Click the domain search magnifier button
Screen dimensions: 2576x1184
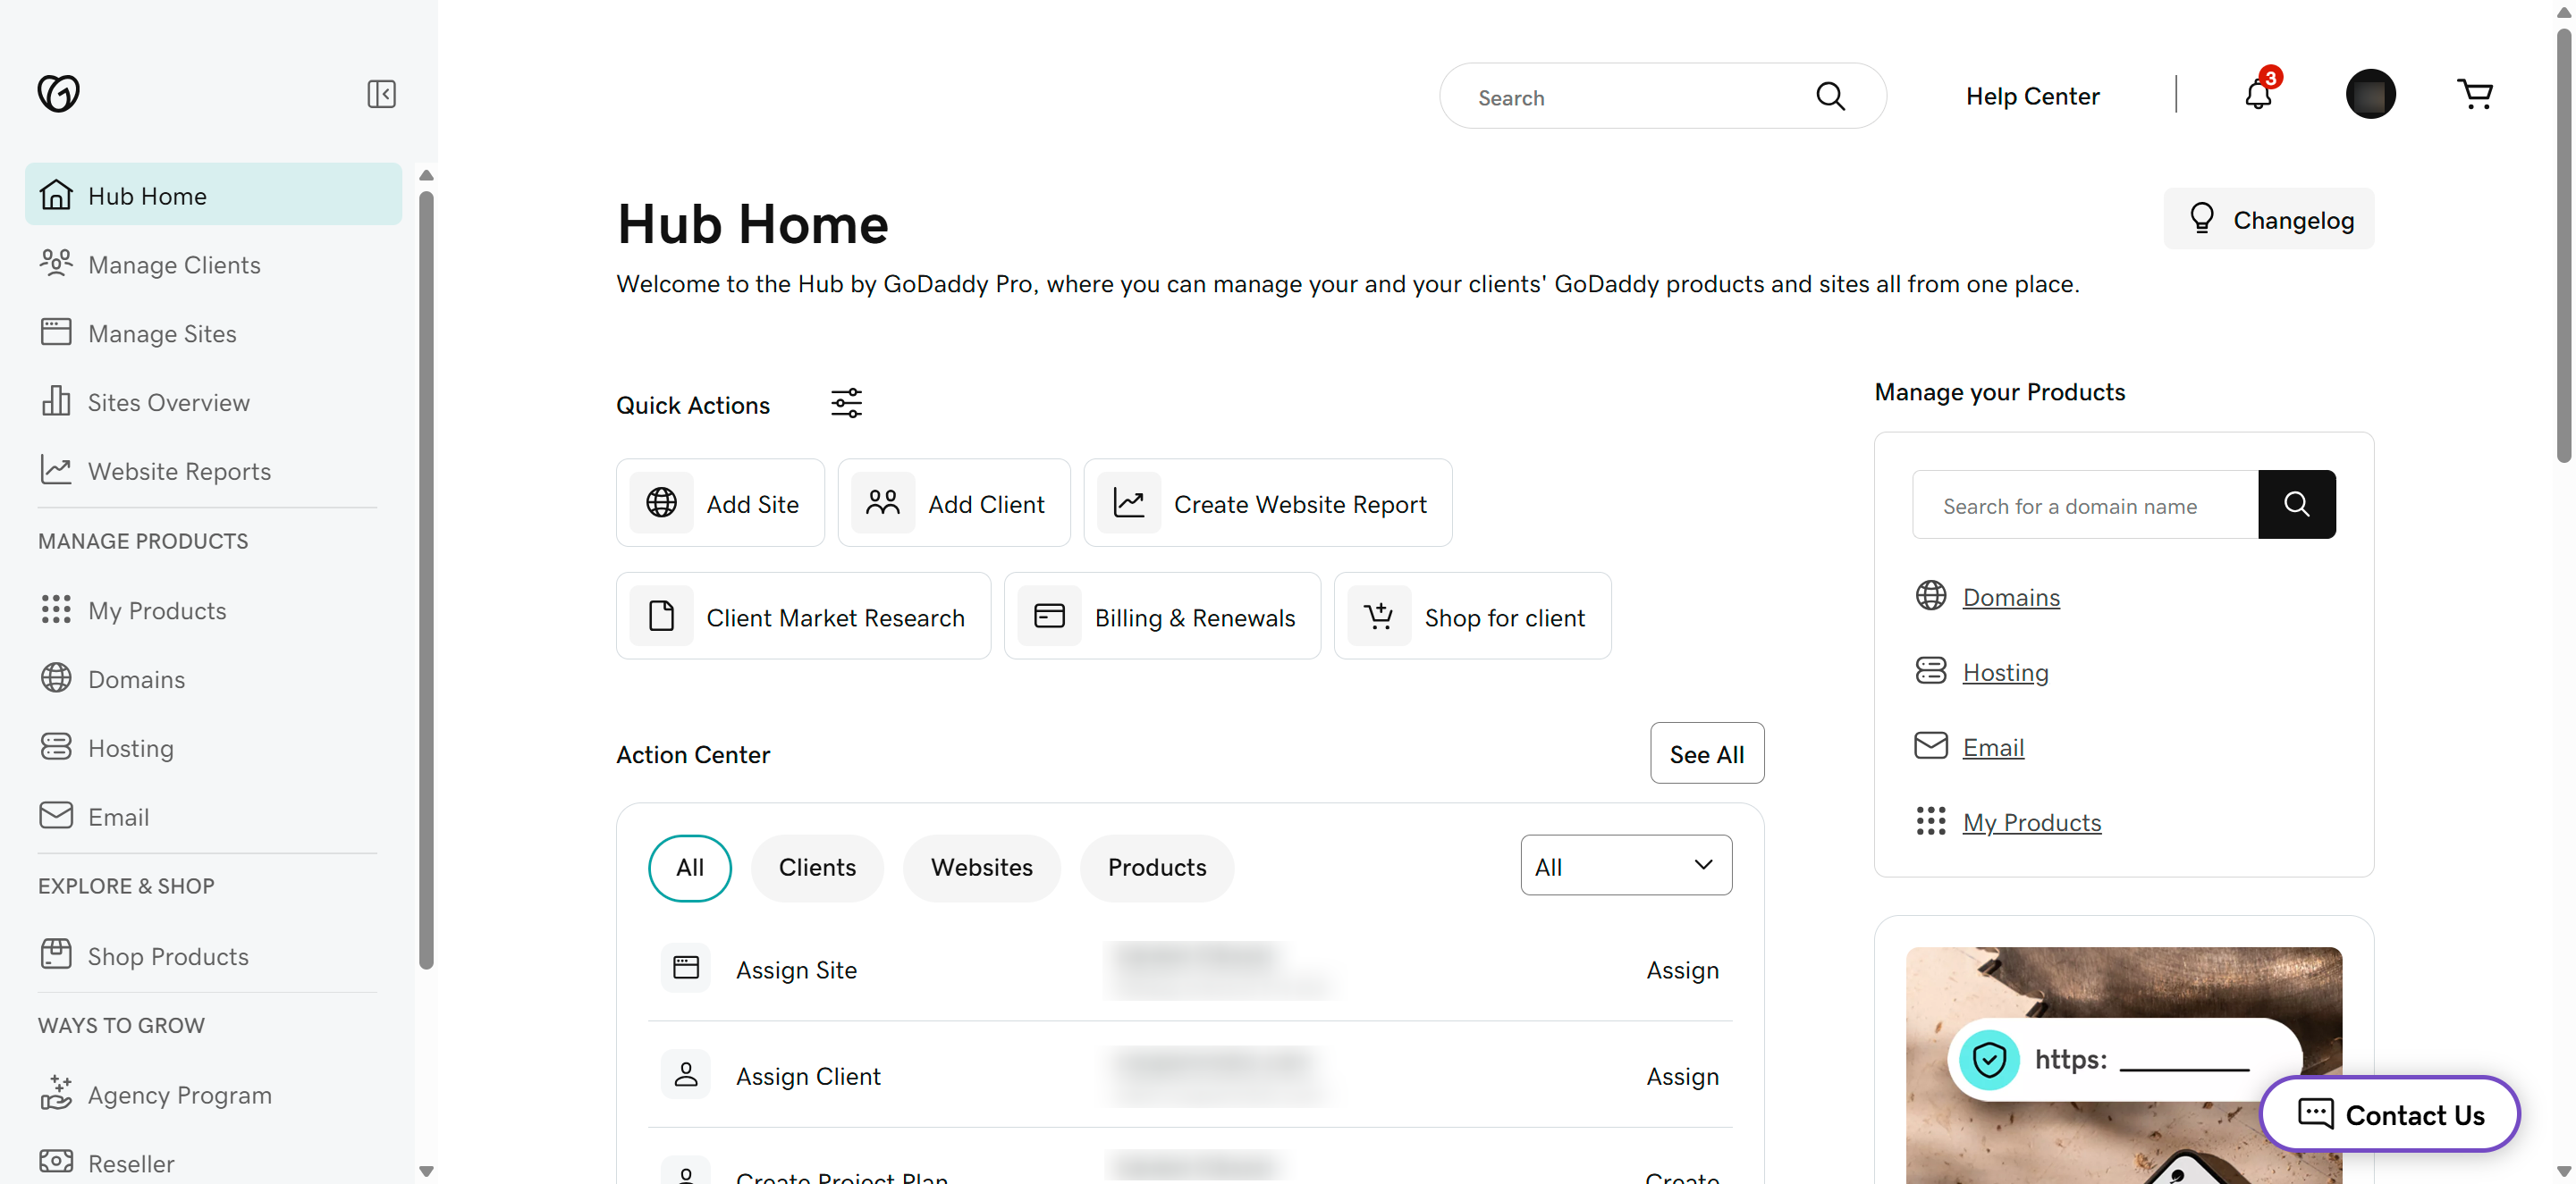2296,505
